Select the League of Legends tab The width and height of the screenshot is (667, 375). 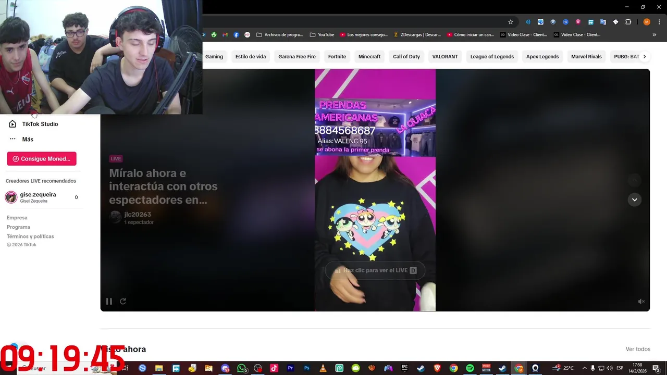tap(492, 57)
